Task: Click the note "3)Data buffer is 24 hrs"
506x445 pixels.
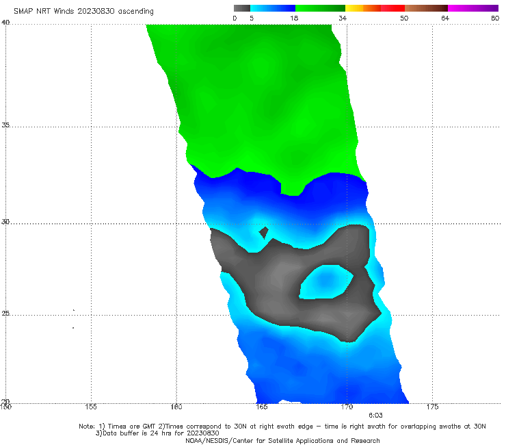Action: [x=157, y=433]
